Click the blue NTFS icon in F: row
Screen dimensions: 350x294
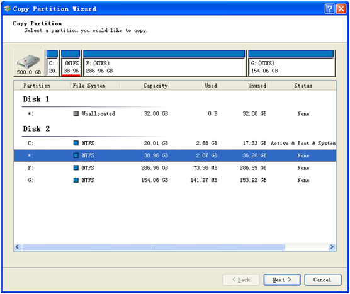[x=76, y=167]
